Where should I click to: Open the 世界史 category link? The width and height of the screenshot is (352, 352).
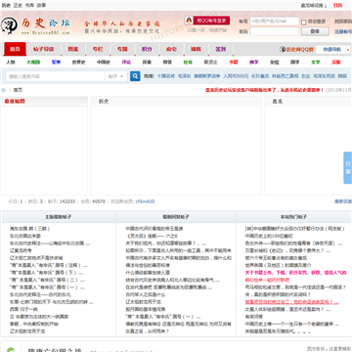(x=78, y=63)
